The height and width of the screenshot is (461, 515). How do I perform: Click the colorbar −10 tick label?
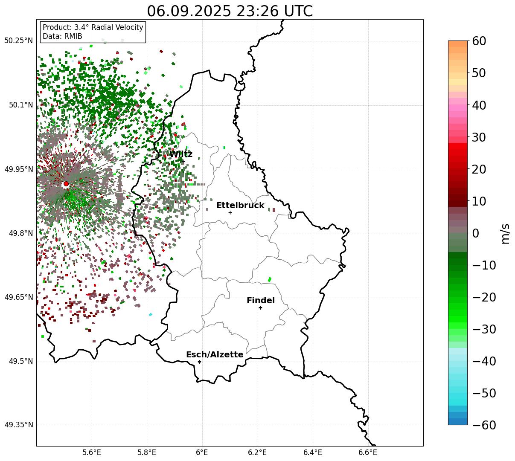[483, 265]
